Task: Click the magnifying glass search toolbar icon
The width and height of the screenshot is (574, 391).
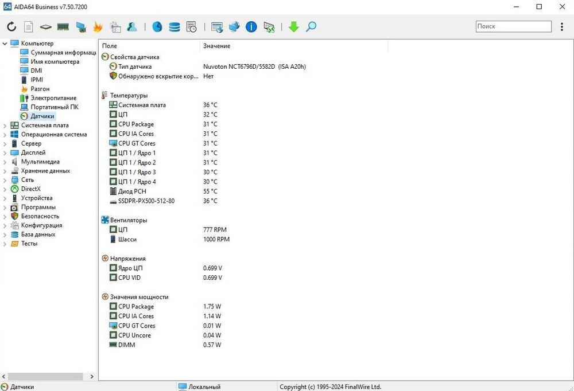Action: point(311,27)
